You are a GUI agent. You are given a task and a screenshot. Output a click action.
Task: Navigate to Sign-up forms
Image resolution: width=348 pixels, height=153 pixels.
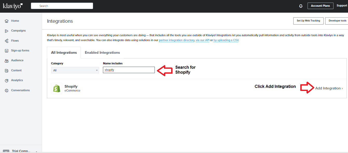click(20, 50)
